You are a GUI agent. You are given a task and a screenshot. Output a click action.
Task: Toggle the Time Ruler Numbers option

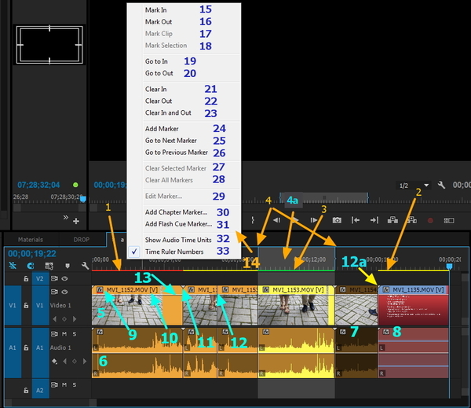173,252
